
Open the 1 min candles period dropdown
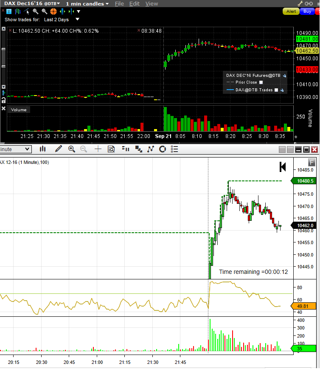(87, 4)
